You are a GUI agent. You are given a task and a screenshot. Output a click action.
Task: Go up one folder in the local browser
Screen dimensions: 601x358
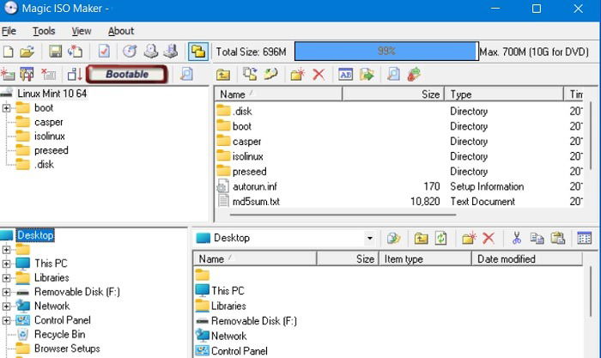click(421, 239)
